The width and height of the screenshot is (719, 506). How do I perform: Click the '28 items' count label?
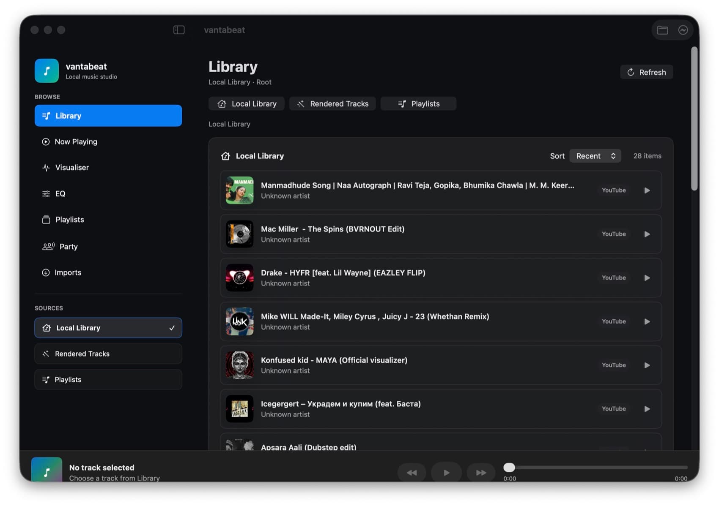pos(647,156)
